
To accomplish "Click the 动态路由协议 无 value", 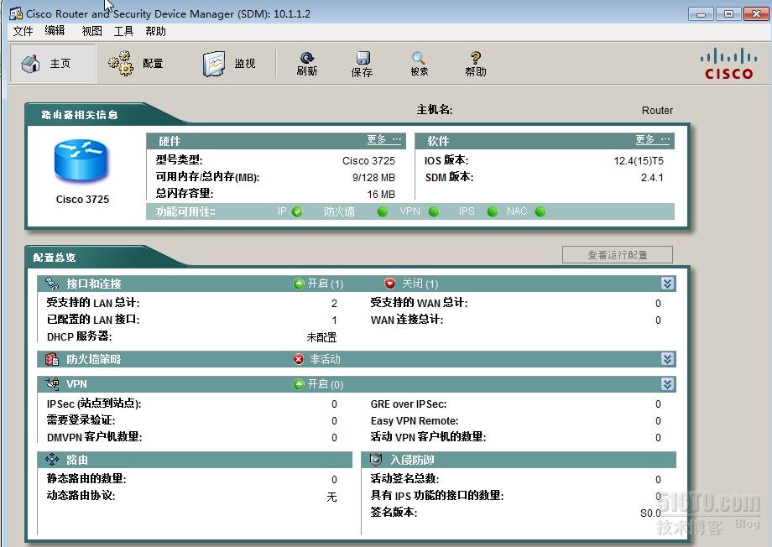I will point(331,497).
